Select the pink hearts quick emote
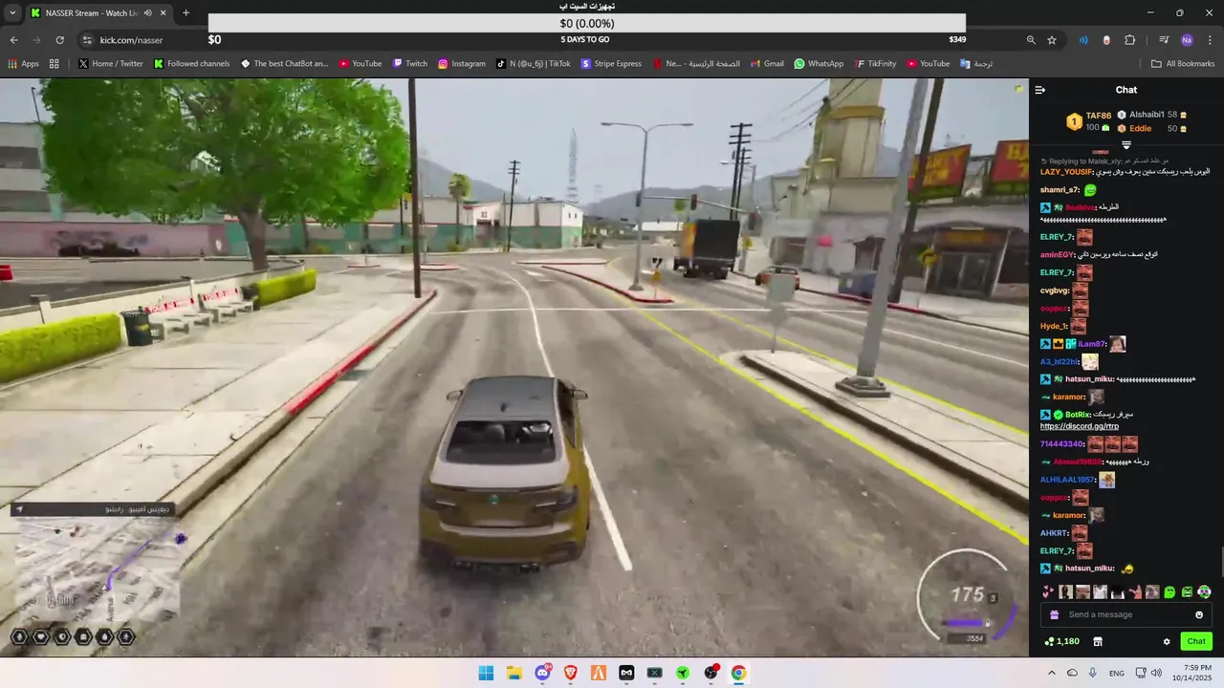 point(1048,592)
